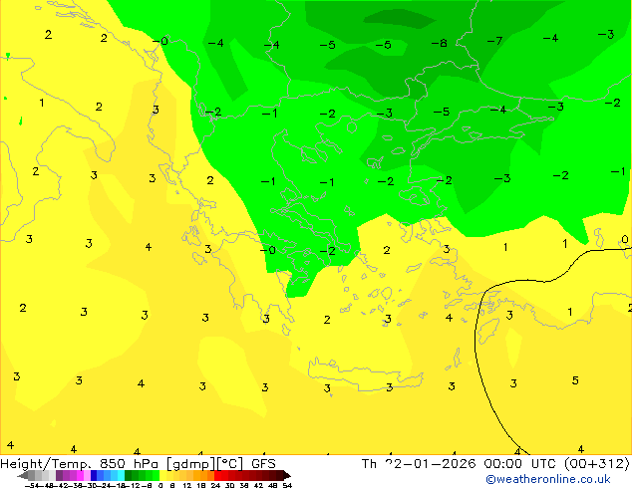Click the "54" label at scale end
632x488 pixels.
[x=287, y=486]
